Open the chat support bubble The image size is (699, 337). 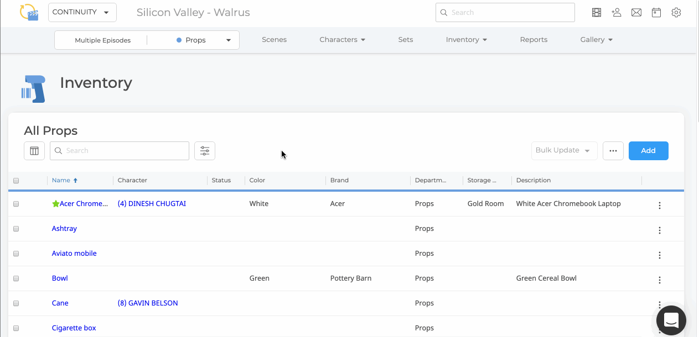[x=671, y=320]
